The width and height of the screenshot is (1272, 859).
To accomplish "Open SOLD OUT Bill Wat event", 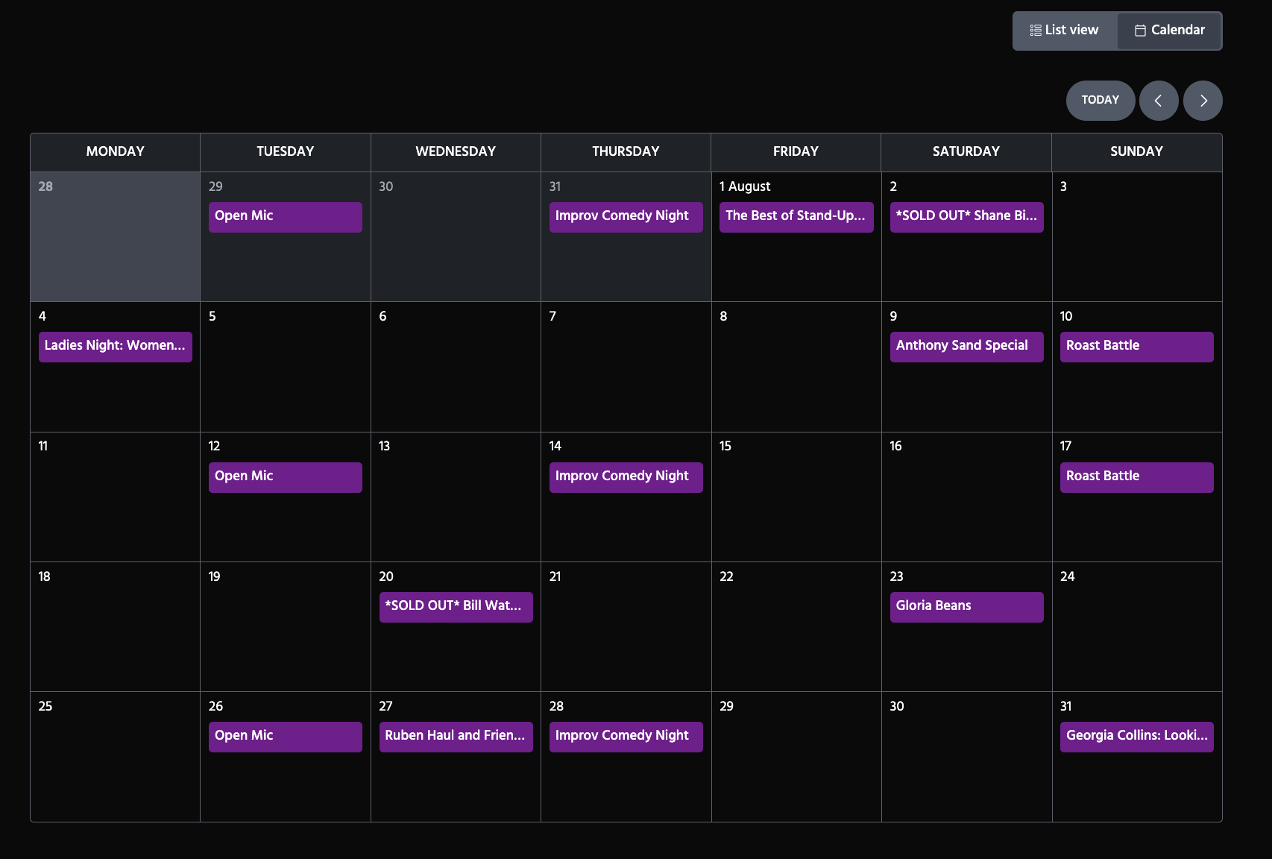I will point(456,607).
